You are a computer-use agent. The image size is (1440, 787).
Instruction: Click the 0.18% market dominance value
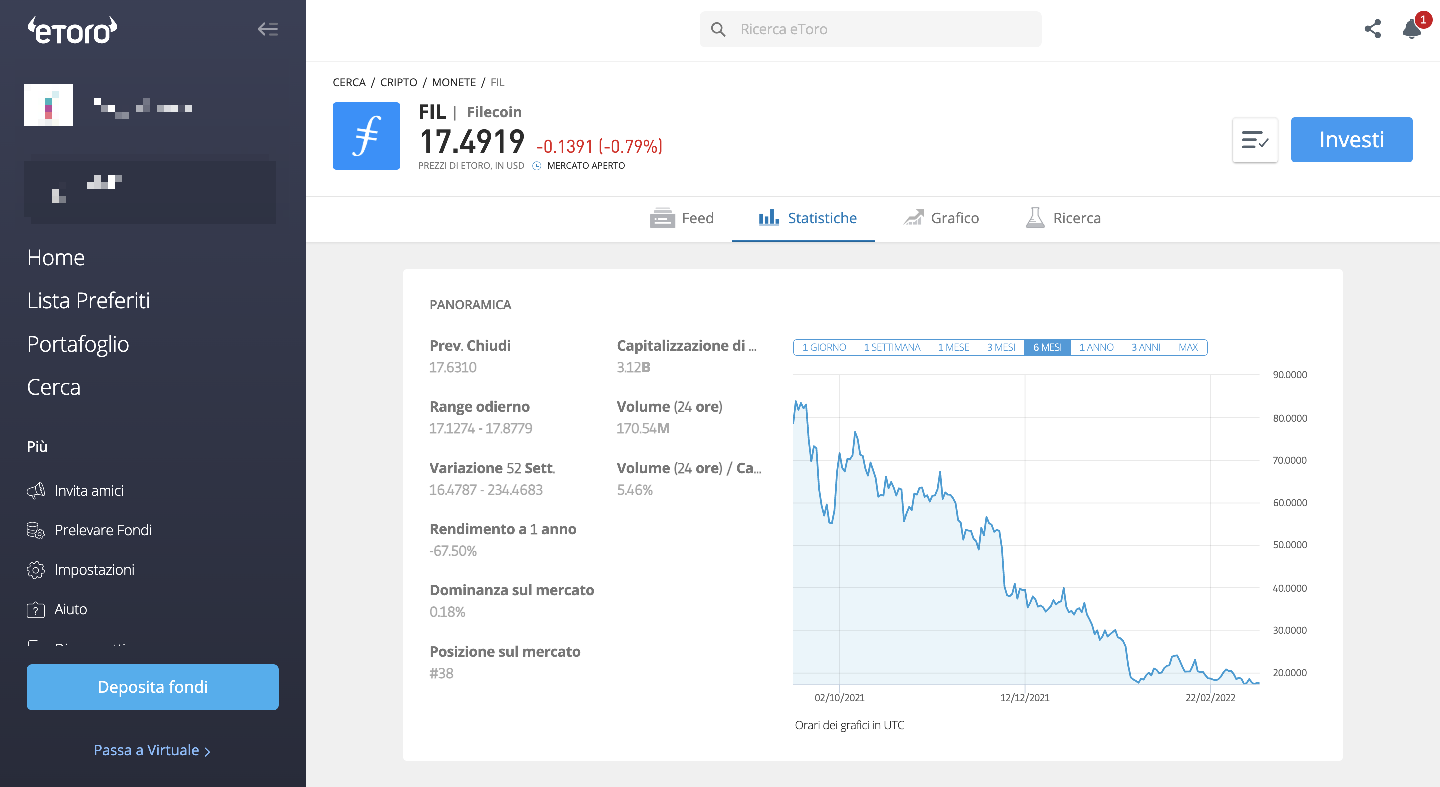coord(448,612)
